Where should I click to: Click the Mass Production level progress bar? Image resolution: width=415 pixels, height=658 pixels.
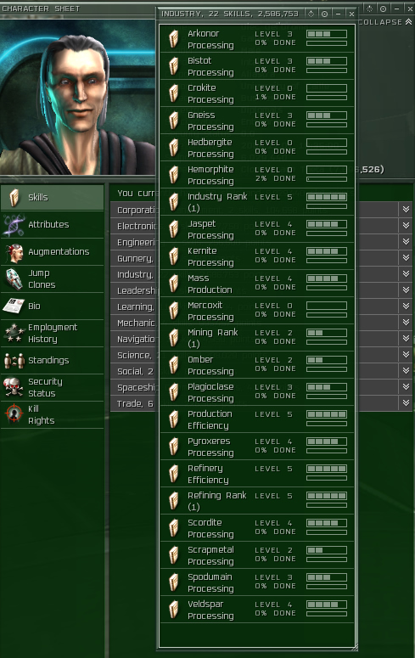(327, 278)
